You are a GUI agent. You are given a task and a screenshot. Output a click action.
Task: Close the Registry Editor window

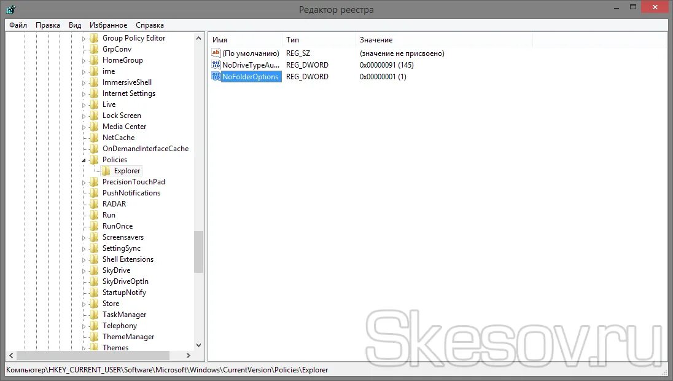point(655,7)
